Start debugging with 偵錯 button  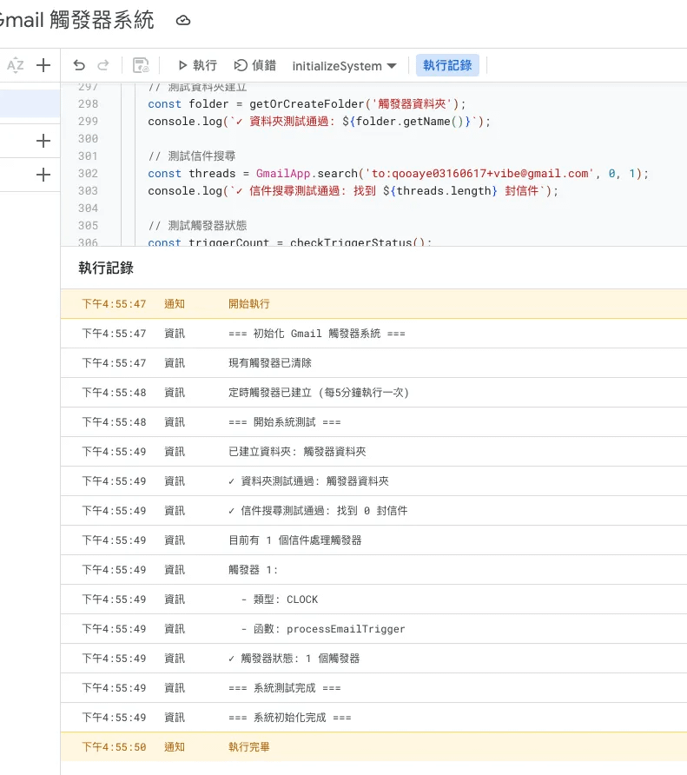[x=255, y=65]
